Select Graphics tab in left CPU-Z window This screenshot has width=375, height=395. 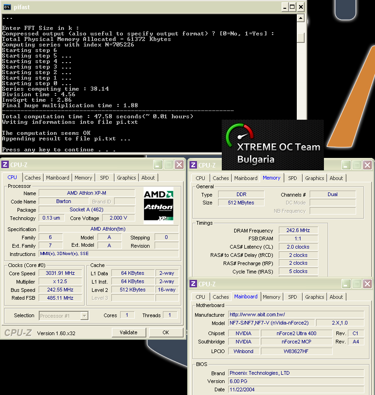(127, 178)
